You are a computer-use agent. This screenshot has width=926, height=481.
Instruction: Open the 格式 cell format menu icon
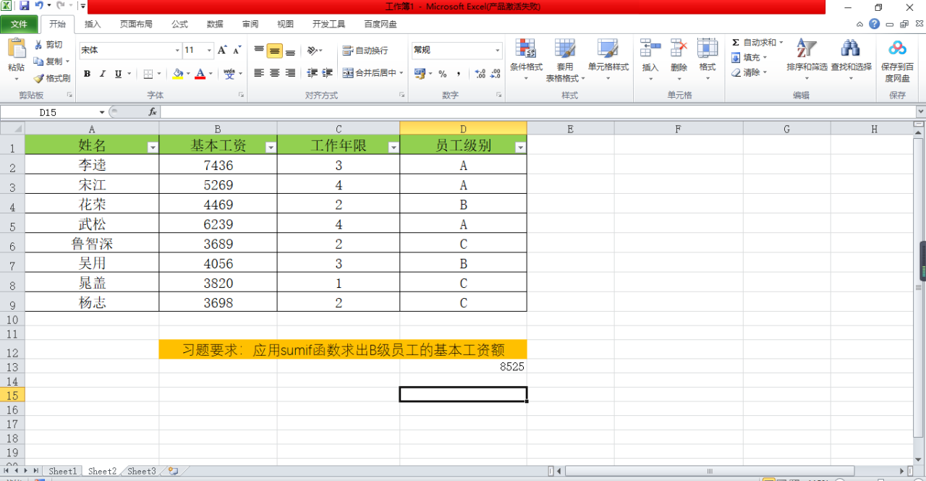(x=707, y=48)
